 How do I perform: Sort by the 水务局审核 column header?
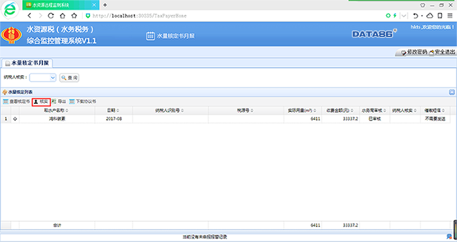point(375,111)
